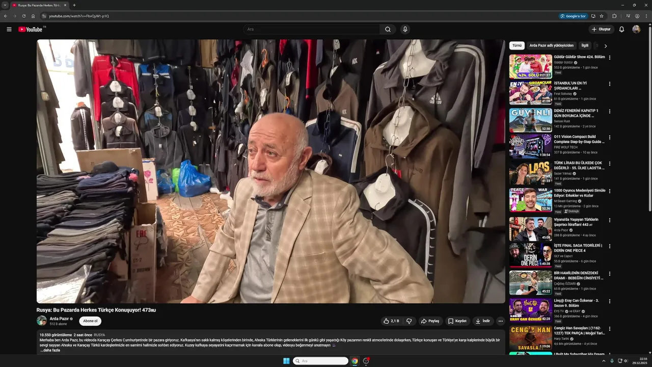The height and width of the screenshot is (367, 652).
Task: Bookmark this page with the star icon
Action: click(602, 16)
